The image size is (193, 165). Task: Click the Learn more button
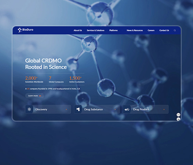(x=34, y=96)
